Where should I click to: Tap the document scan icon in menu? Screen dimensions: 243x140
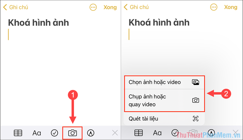pyautogui.click(x=195, y=119)
